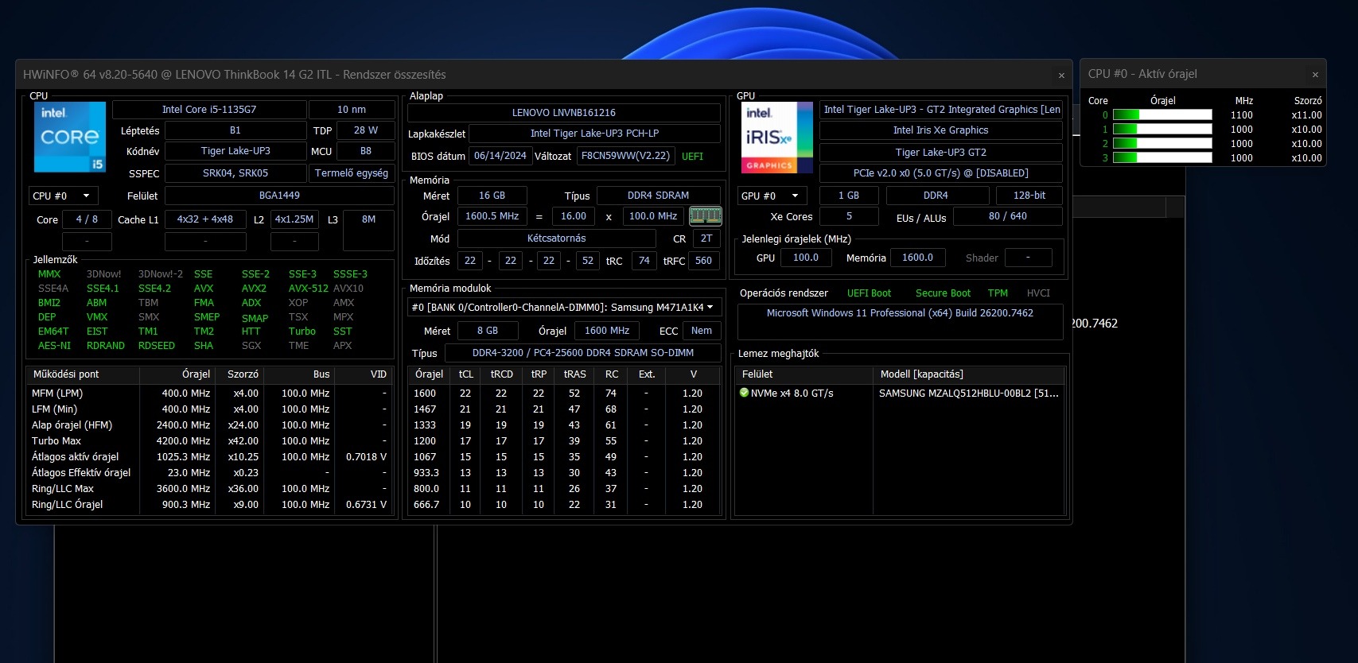Click the 128-bit bus width field
Screen dimensions: 1358x663
point(1029,196)
